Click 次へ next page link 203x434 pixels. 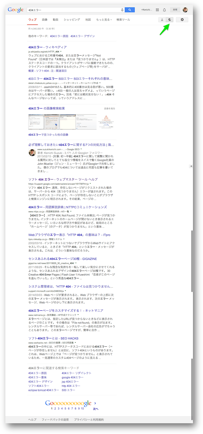(95, 409)
